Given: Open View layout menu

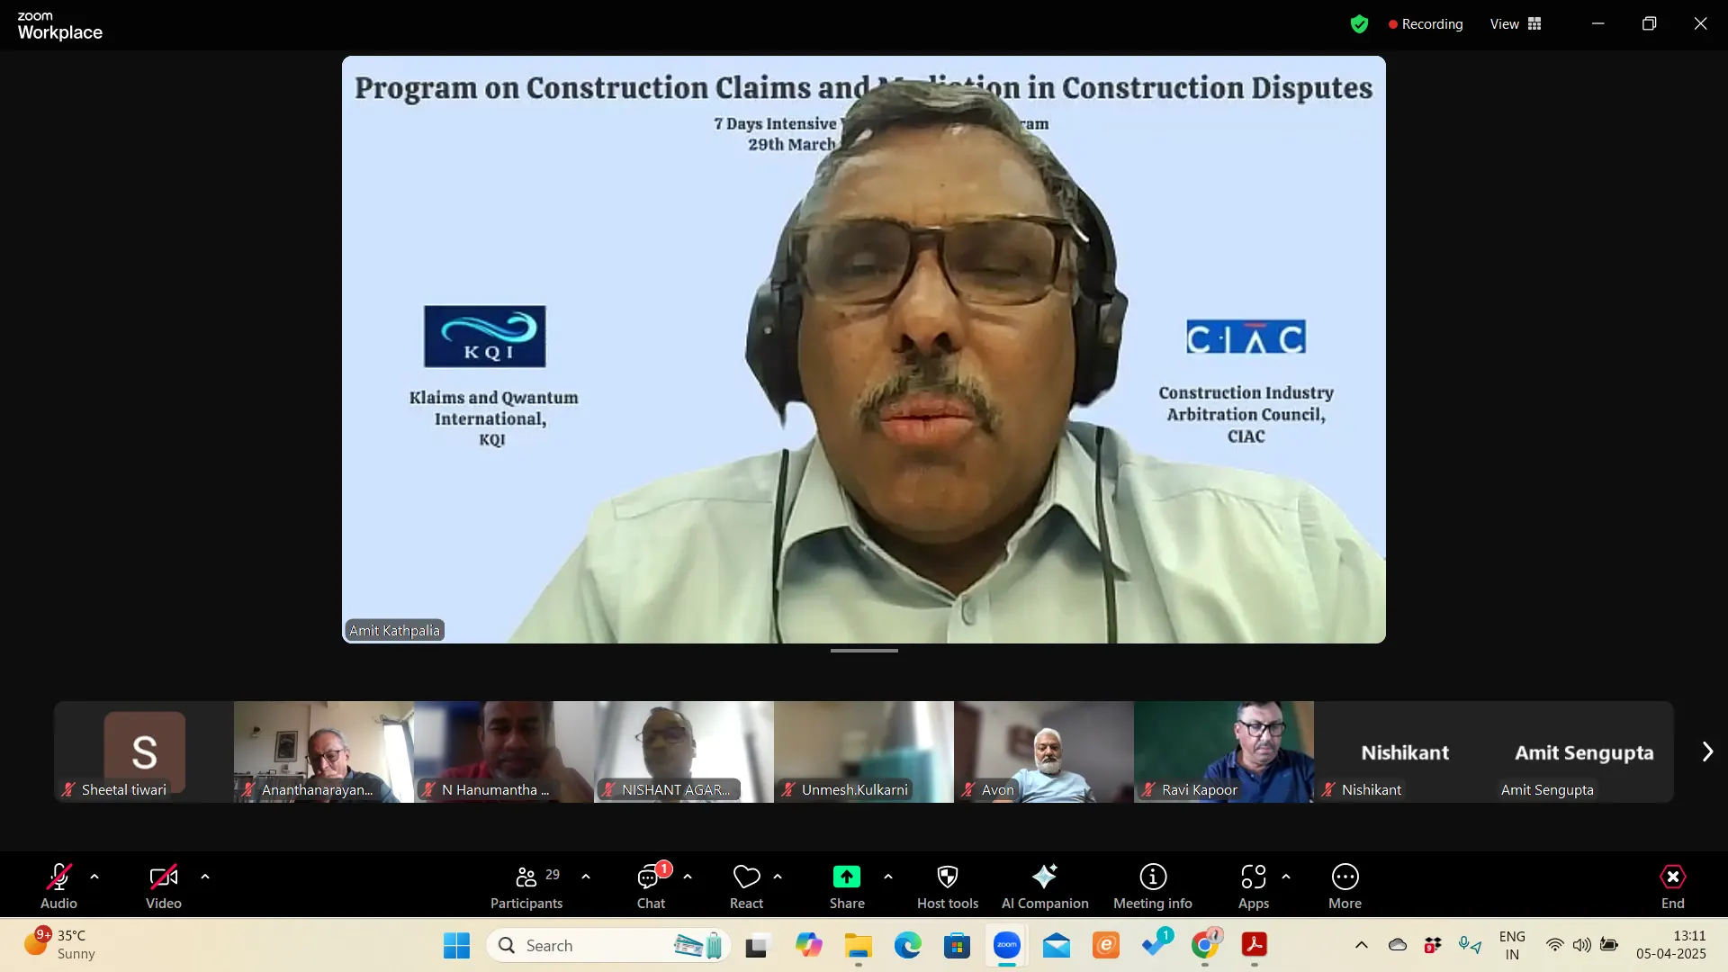Looking at the screenshot, I should [1516, 24].
